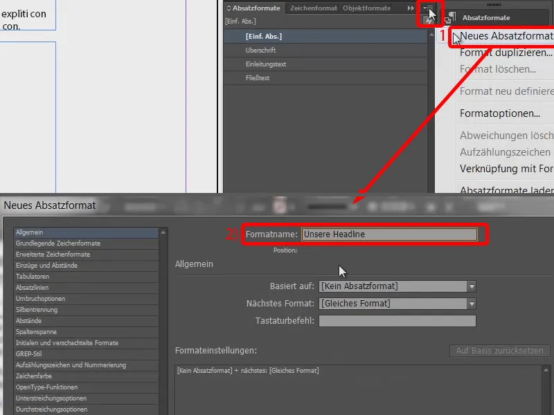This screenshot has height=415, width=554.
Task: Select Allgemein category in the dialog list
Action: pyautogui.click(x=86, y=232)
